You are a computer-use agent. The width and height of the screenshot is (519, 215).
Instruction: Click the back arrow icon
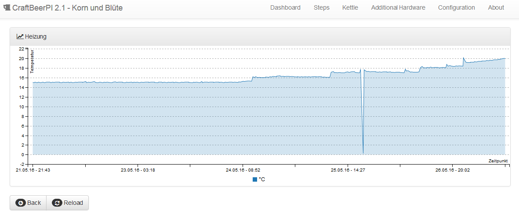[21, 203]
